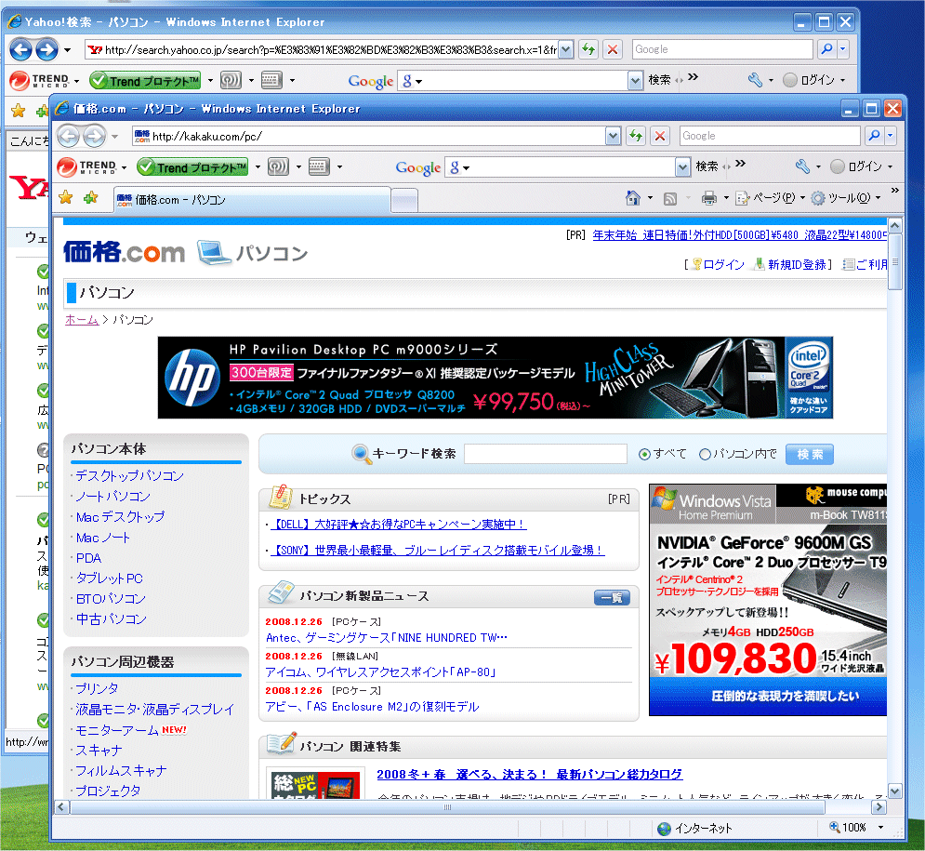This screenshot has width=925, height=851.
Task: Open Print options dropdown arrow
Action: (x=726, y=198)
